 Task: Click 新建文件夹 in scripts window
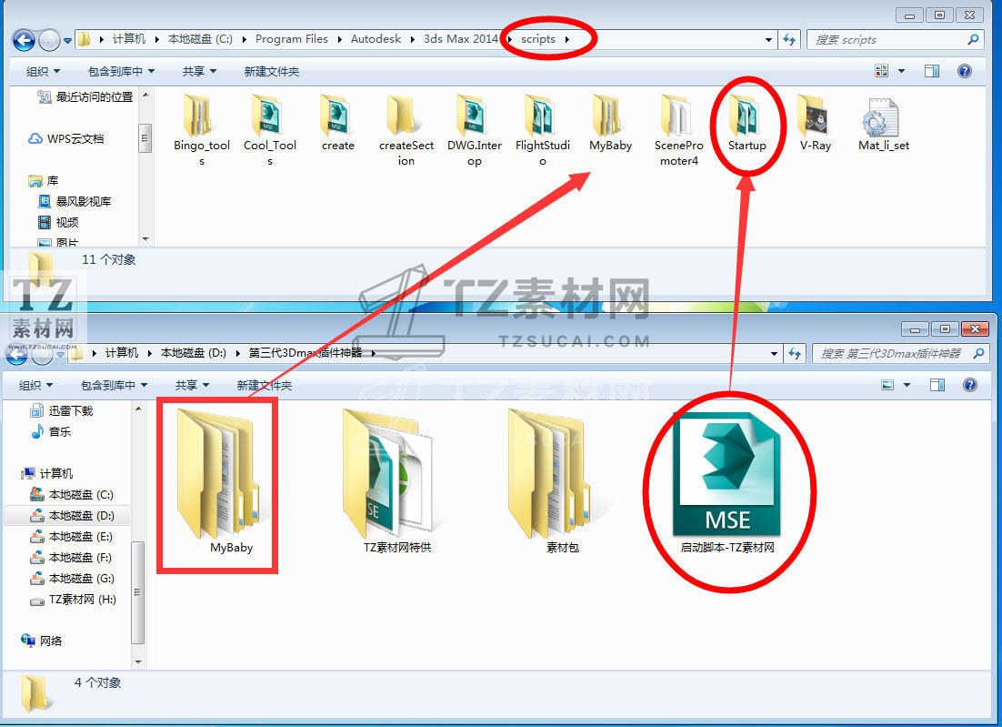(x=272, y=72)
